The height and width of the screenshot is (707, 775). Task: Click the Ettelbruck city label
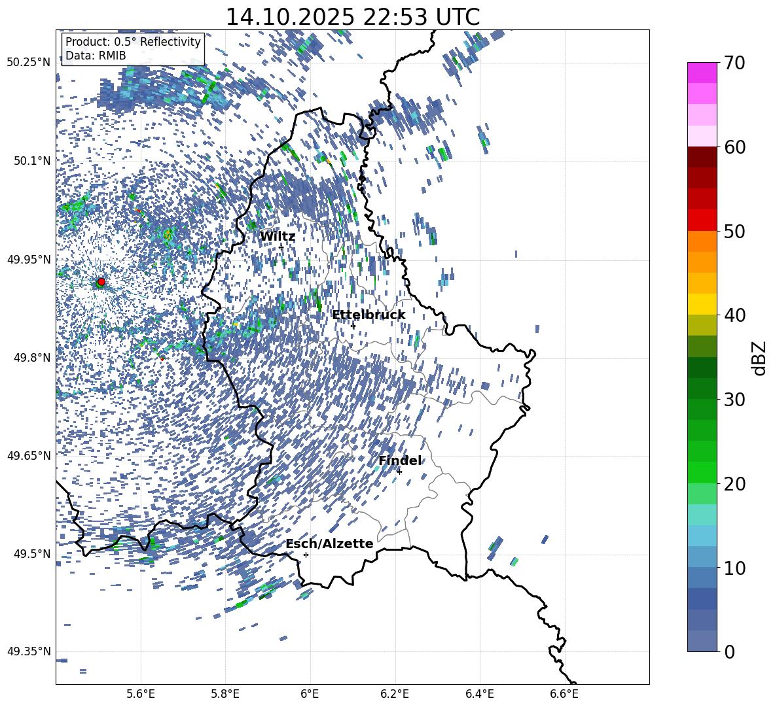pos(369,315)
